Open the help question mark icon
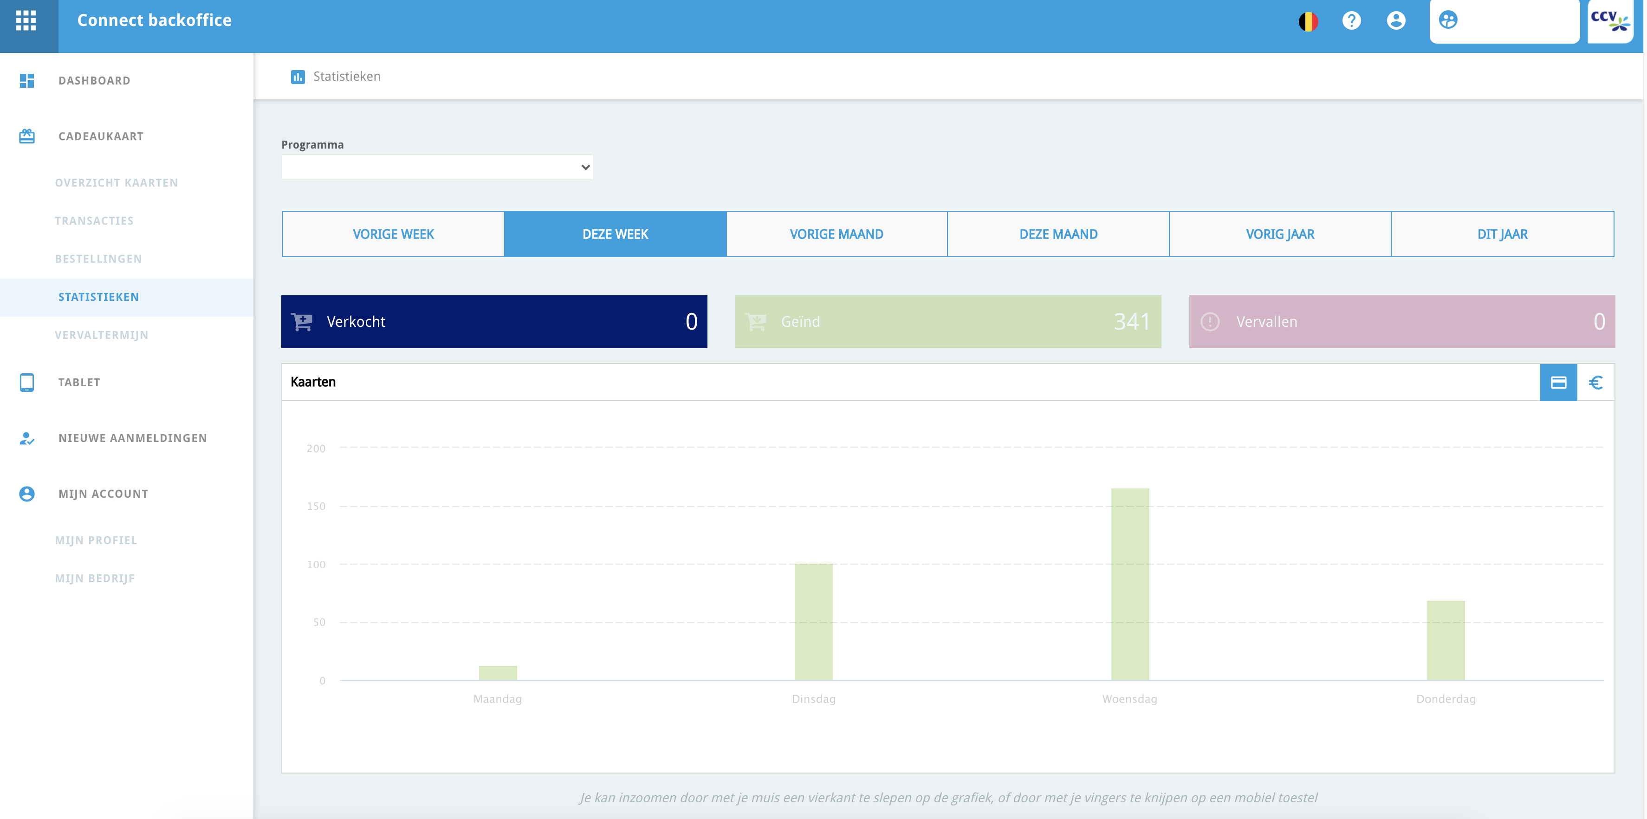 1351,20
